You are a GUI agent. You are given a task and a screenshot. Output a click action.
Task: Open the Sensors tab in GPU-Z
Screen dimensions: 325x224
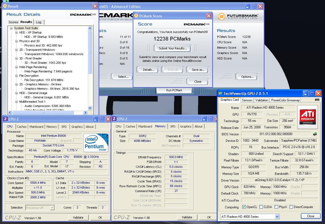pos(247,100)
